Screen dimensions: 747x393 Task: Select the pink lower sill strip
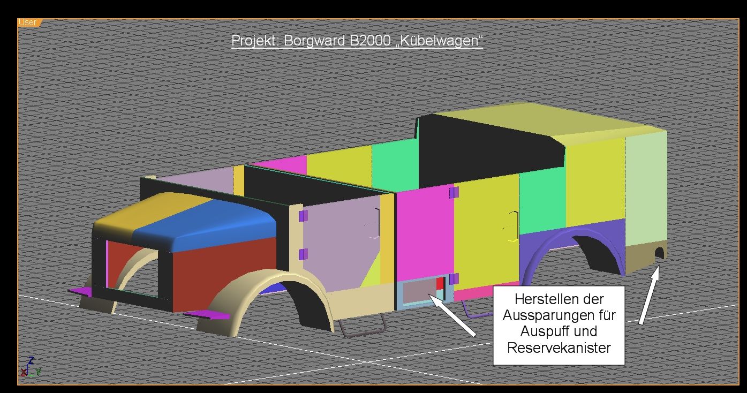click(x=486, y=290)
